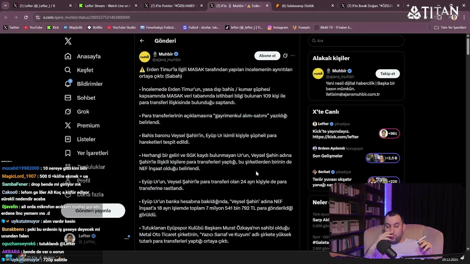Click the Ara search field
470x264 pixels.
click(356, 41)
